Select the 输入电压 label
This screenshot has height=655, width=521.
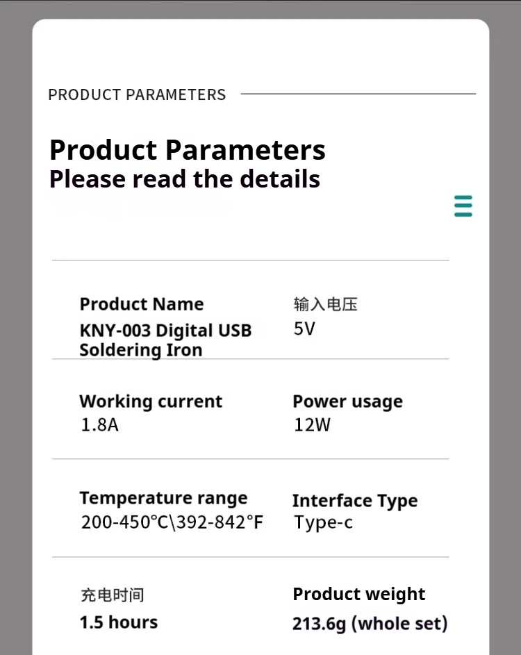click(x=325, y=304)
